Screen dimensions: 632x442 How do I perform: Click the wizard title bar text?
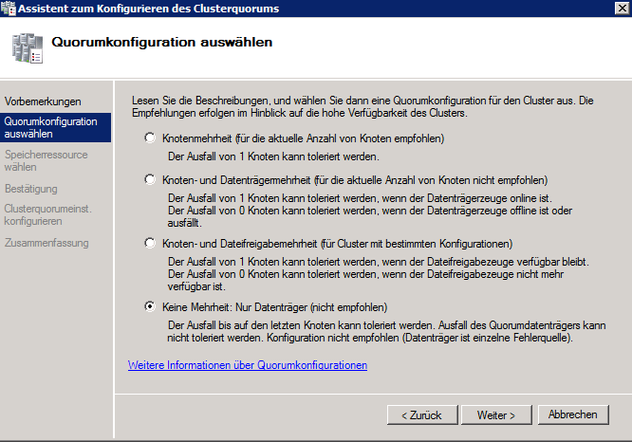[149, 9]
